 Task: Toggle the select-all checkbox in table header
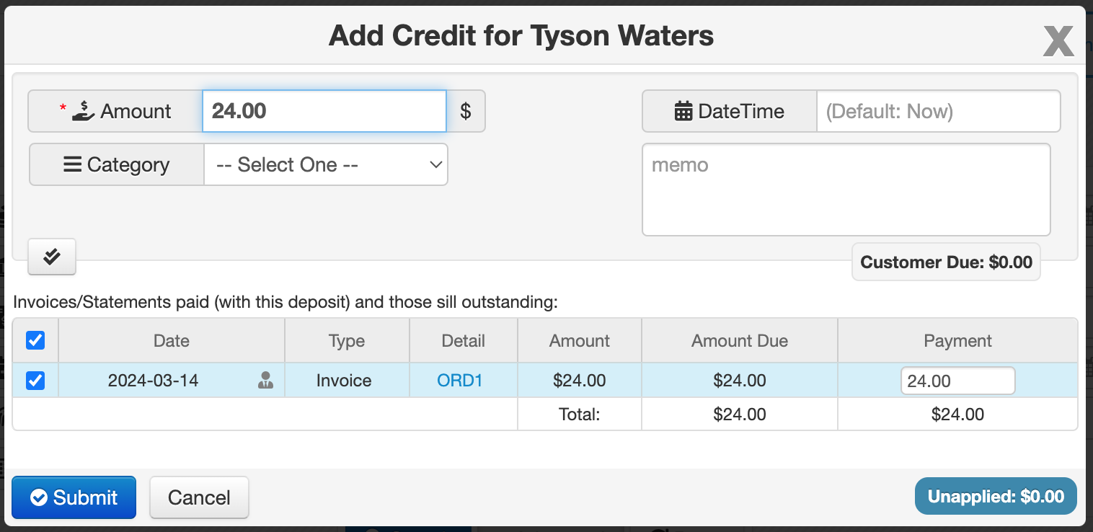[35, 340]
